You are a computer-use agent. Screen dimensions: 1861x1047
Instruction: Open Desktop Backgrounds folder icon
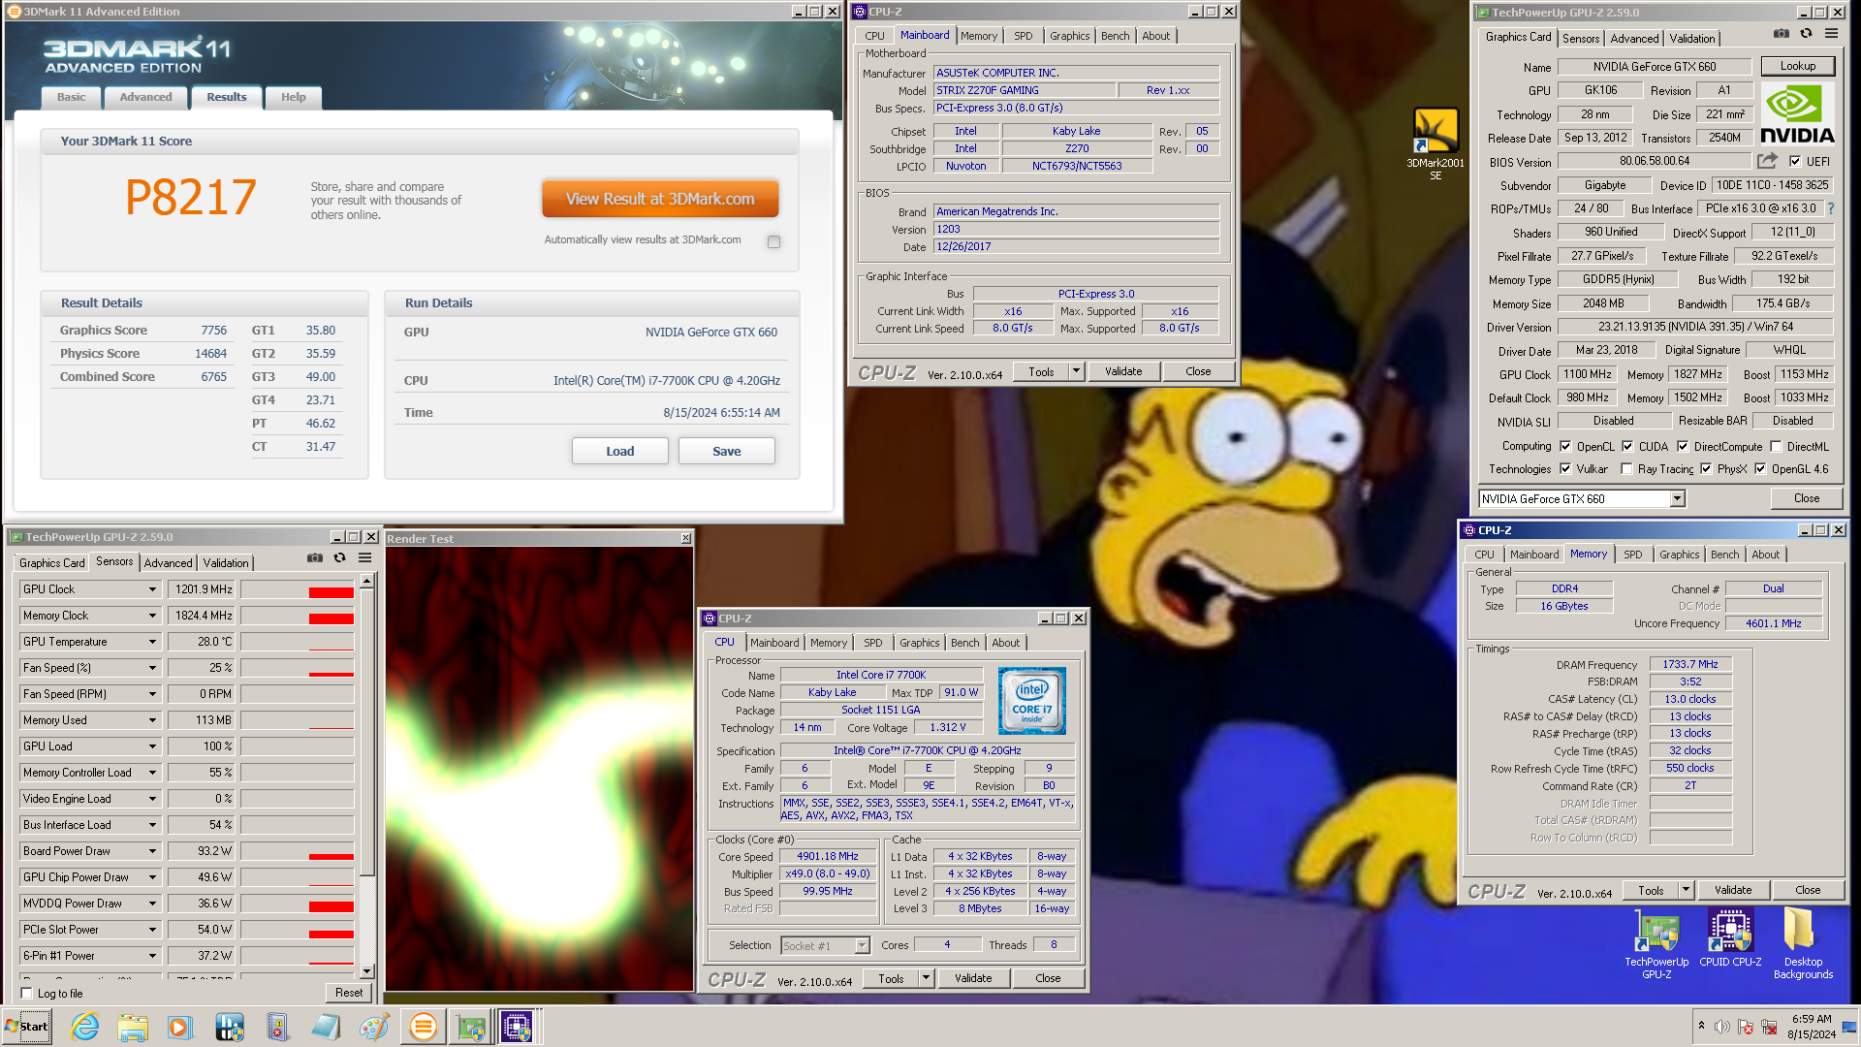click(1803, 945)
